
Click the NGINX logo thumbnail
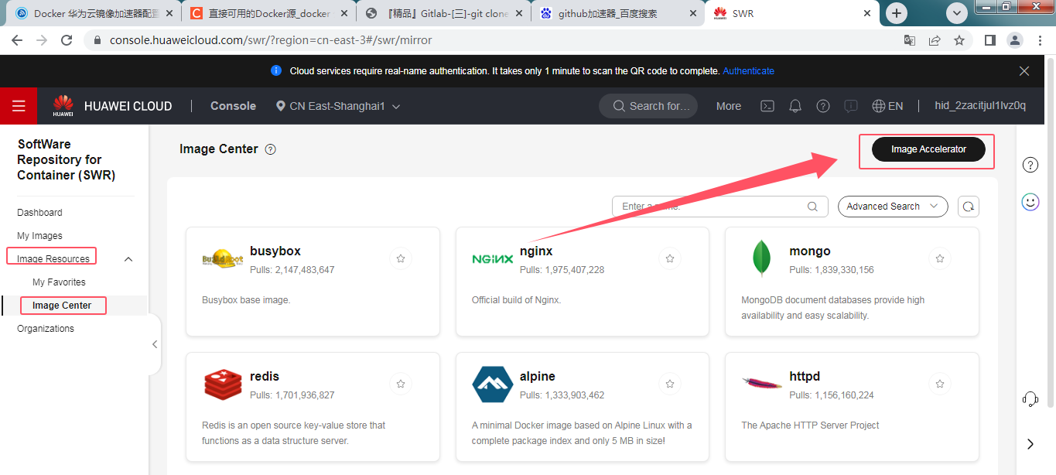click(x=493, y=259)
